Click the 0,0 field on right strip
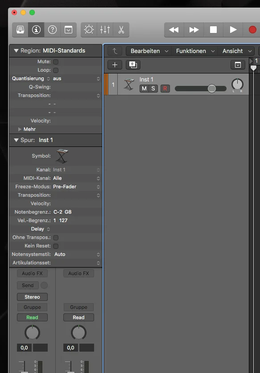This screenshot has height=373, width=260. [71, 348]
